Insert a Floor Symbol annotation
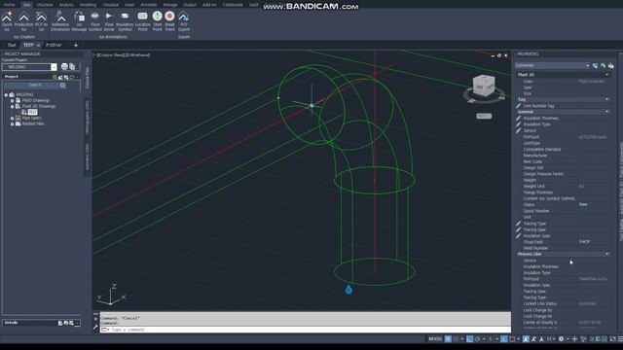The width and height of the screenshot is (623, 350). (x=95, y=20)
